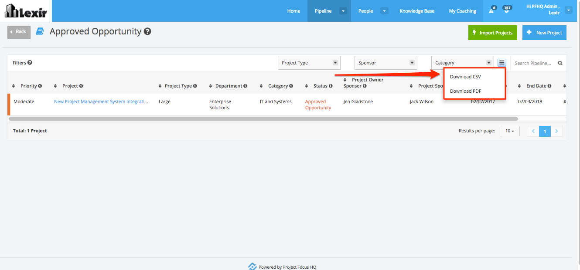The height and width of the screenshot is (270, 580).
Task: Open Pipeline in the navigation bar
Action: [323, 11]
